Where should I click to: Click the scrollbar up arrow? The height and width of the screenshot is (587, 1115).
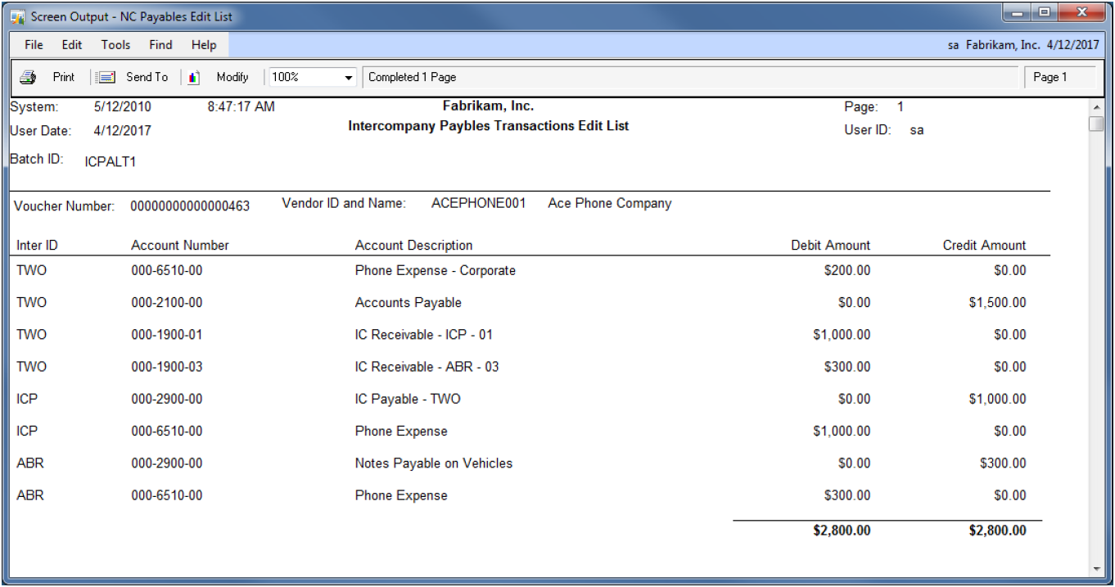pyautogui.click(x=1096, y=106)
